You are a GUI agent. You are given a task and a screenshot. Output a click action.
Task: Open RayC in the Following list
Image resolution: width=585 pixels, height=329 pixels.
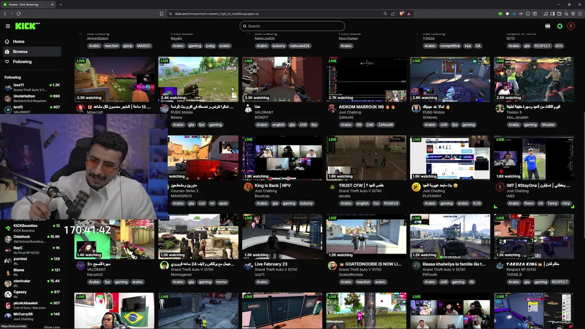pos(32,250)
